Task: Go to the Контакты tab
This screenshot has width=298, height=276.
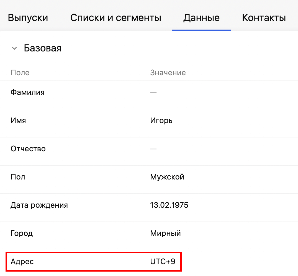Action: [x=264, y=18]
